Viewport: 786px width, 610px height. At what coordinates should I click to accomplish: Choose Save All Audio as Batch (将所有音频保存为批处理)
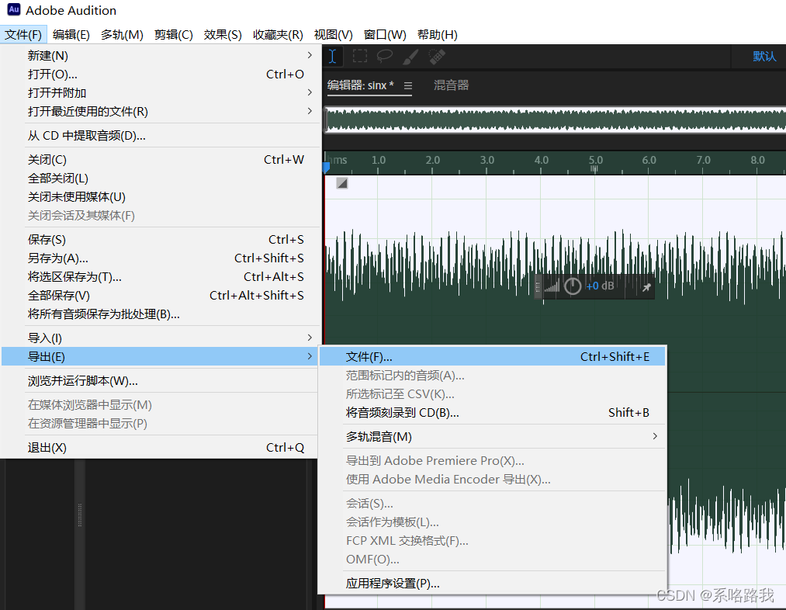pyautogui.click(x=161, y=314)
